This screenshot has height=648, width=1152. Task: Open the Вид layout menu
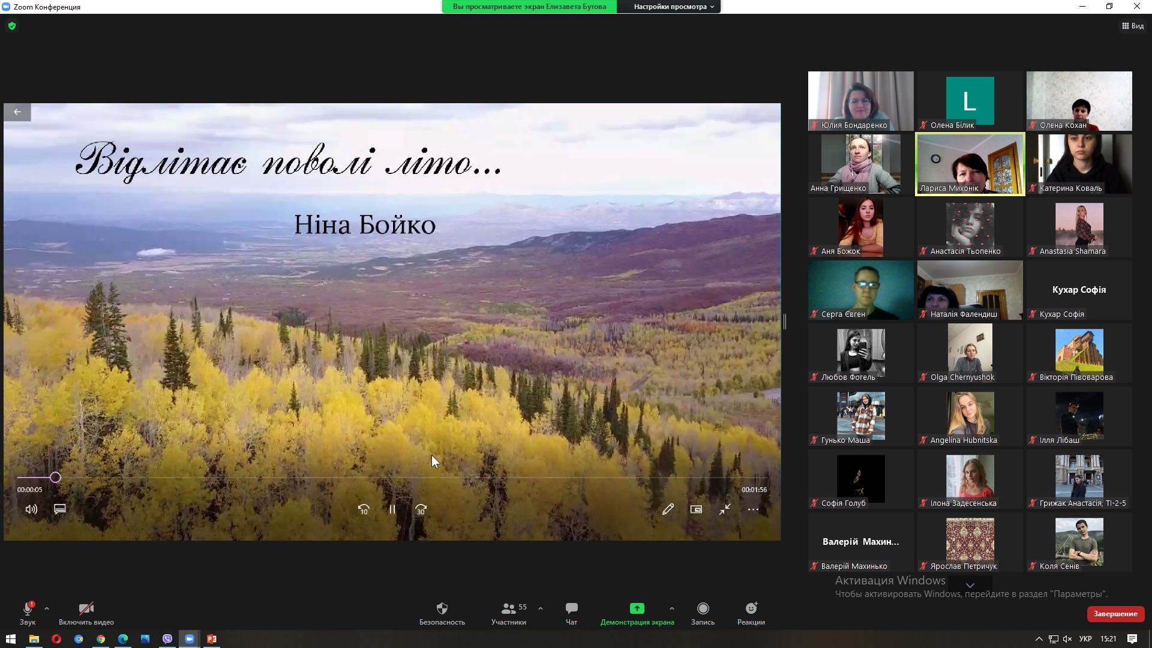[x=1133, y=26]
